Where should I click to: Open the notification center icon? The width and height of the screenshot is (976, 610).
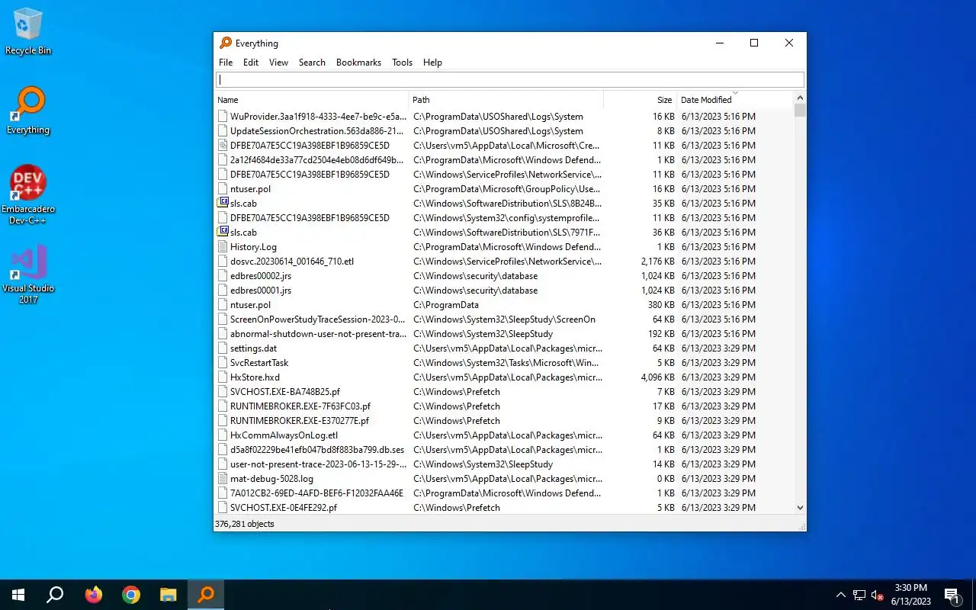pyautogui.click(x=952, y=595)
